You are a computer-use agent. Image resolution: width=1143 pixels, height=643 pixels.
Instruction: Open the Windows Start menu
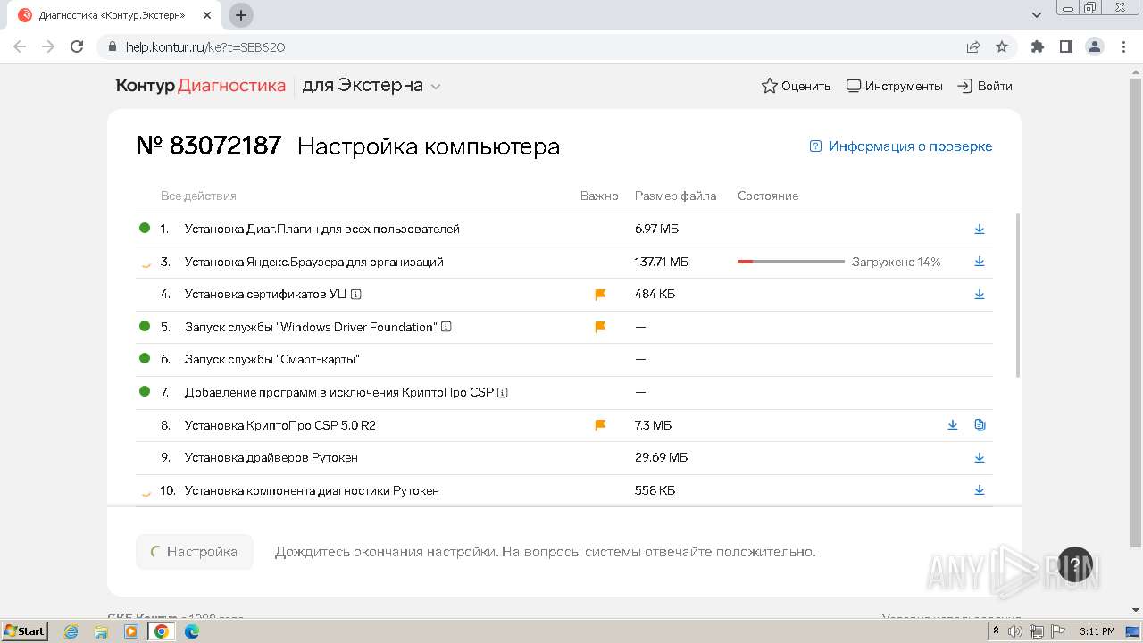[x=24, y=631]
